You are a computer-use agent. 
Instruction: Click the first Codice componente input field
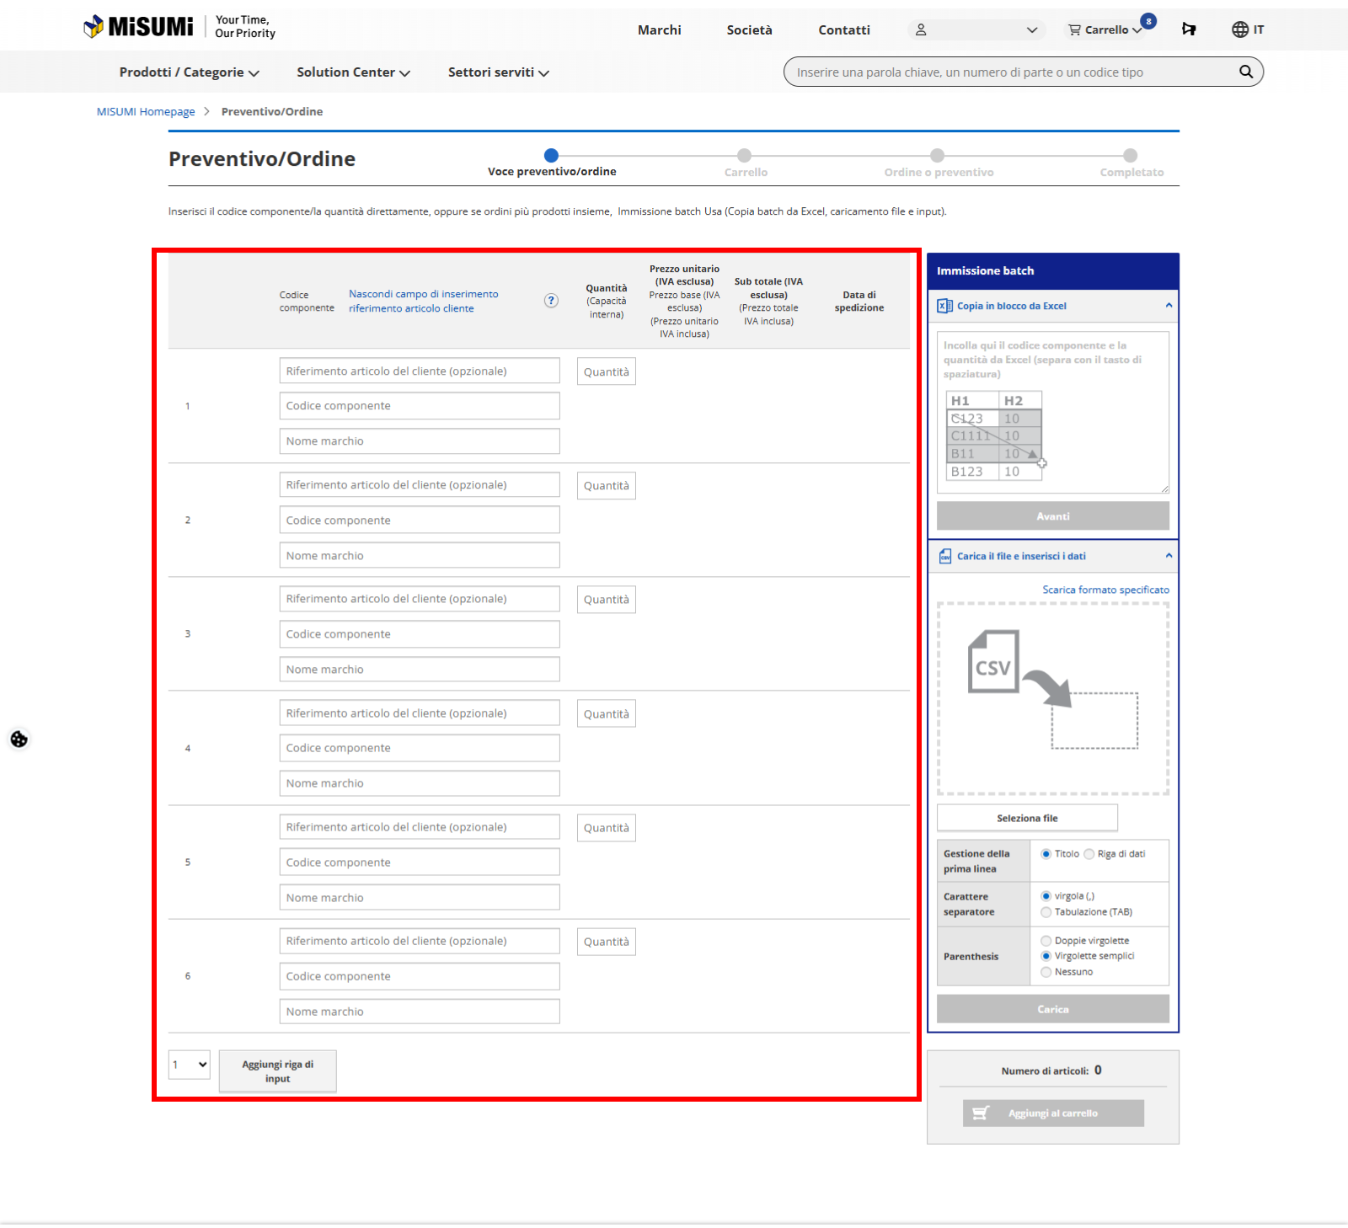[x=419, y=406]
